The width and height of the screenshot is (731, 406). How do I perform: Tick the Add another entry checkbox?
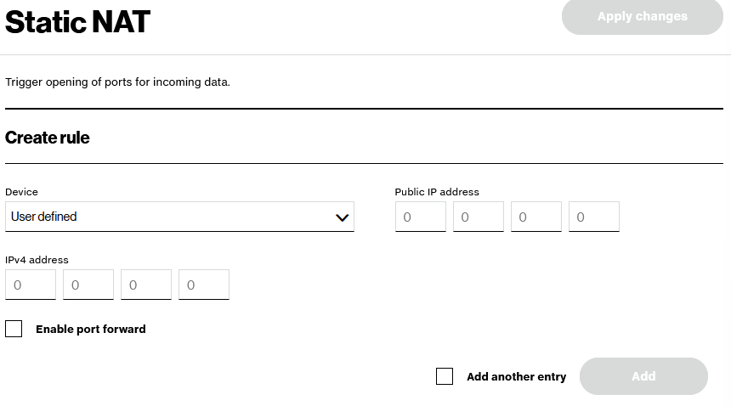pos(445,376)
